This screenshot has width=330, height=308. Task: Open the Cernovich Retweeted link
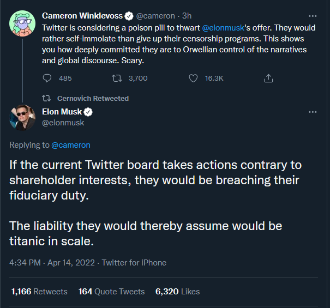93,99
